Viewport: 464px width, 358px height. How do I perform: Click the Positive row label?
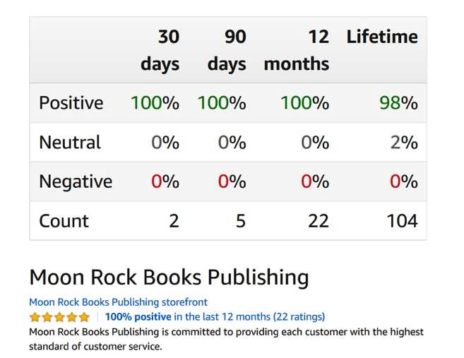click(x=71, y=103)
